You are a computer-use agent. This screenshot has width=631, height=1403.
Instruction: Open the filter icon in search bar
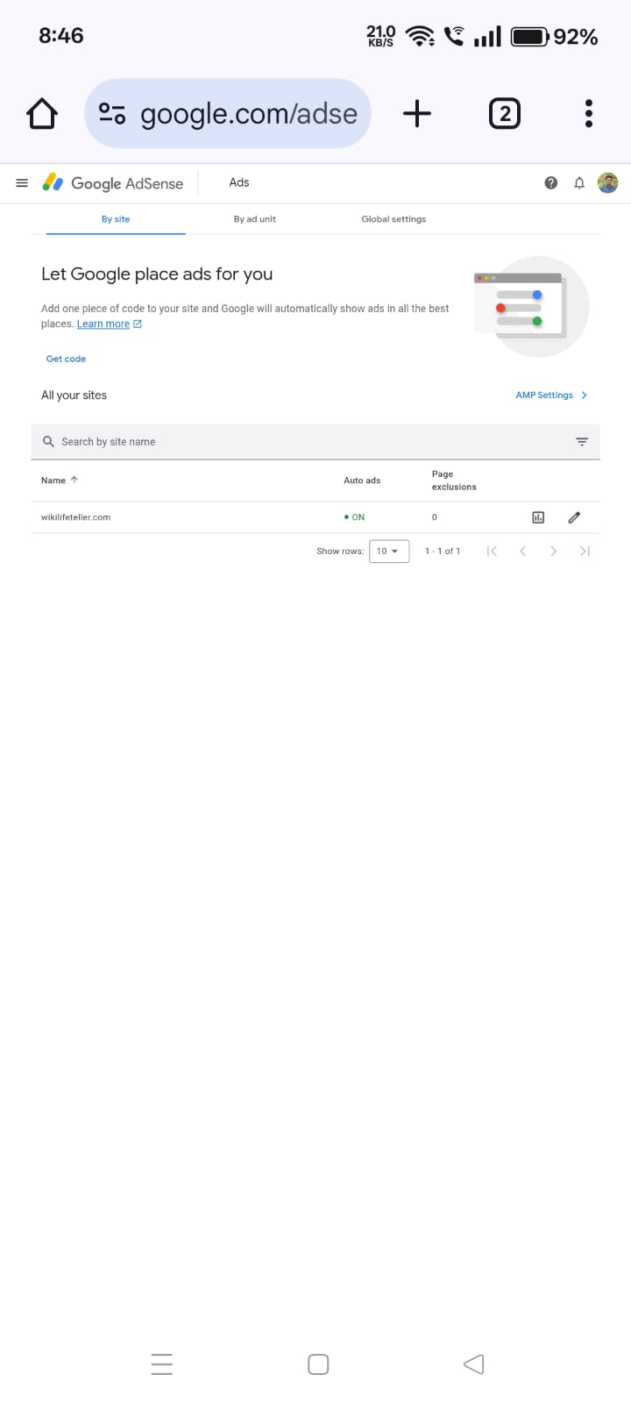pyautogui.click(x=582, y=442)
